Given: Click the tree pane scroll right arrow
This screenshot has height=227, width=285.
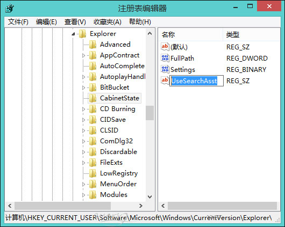Looking at the screenshot, I should (141, 206).
